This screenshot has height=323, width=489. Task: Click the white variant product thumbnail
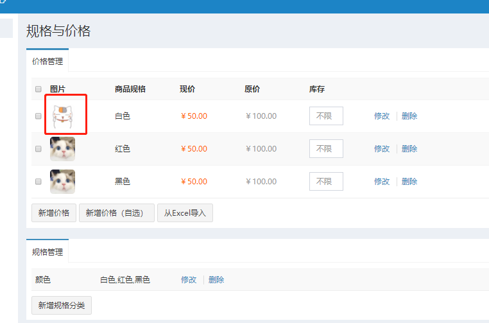click(x=62, y=116)
